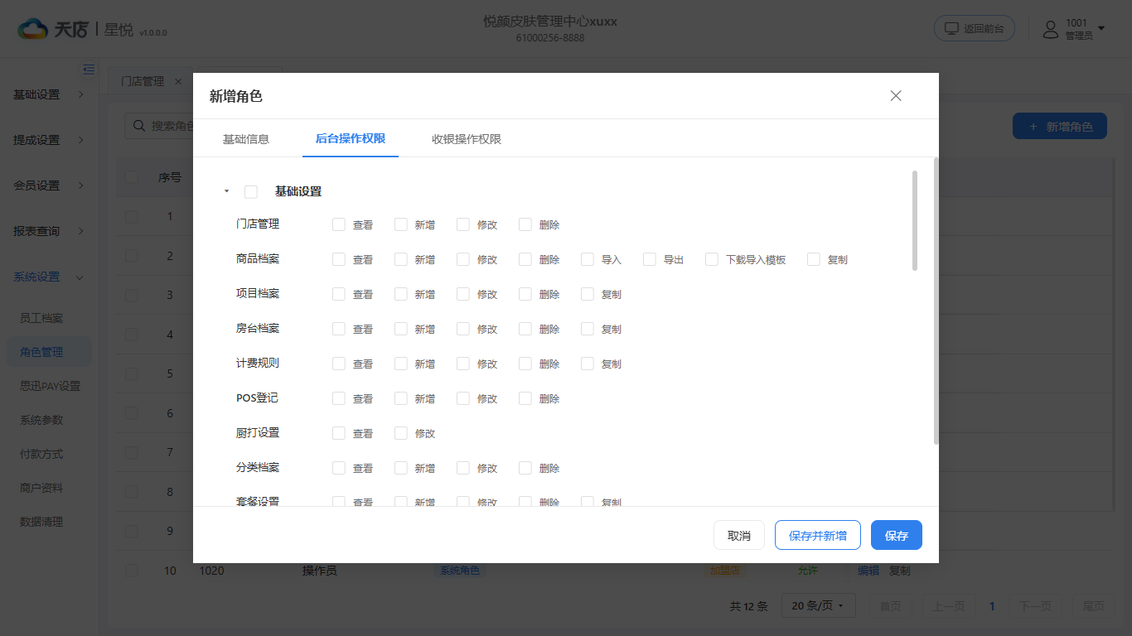This screenshot has height=636, width=1132.
Task: Collapse the left sidebar with the fold icon
Action: 89,70
